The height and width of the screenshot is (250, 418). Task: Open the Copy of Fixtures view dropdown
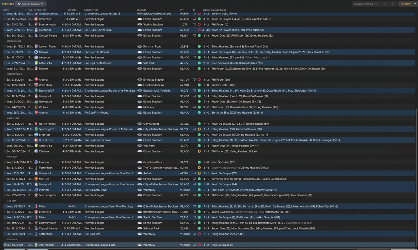(31, 4)
